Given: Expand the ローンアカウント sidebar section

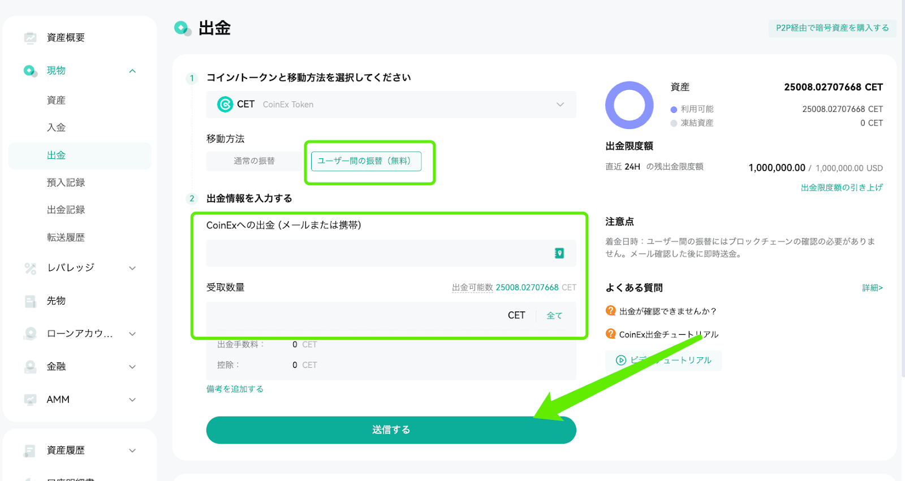Looking at the screenshot, I should pos(132,333).
